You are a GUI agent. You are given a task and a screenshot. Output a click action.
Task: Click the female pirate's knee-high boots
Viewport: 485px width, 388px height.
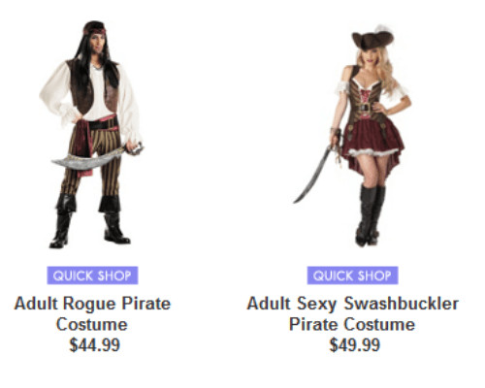point(371,215)
